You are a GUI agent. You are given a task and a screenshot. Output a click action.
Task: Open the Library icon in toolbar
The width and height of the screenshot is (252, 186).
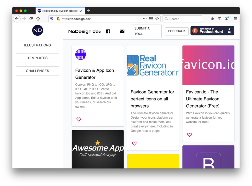pos(212,19)
